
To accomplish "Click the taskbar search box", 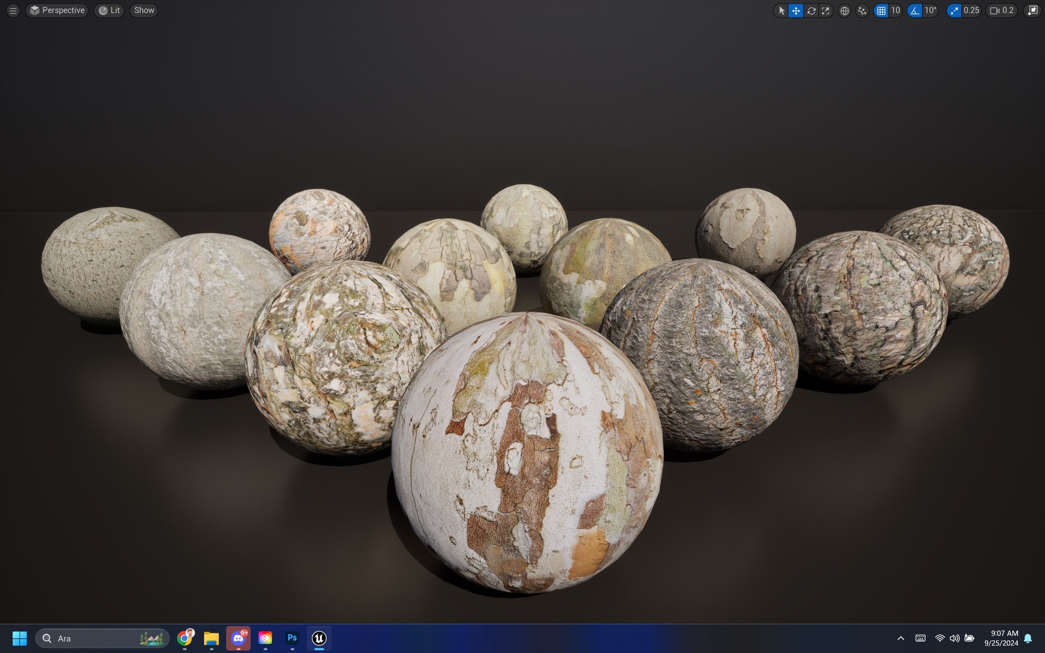I will click(x=102, y=638).
